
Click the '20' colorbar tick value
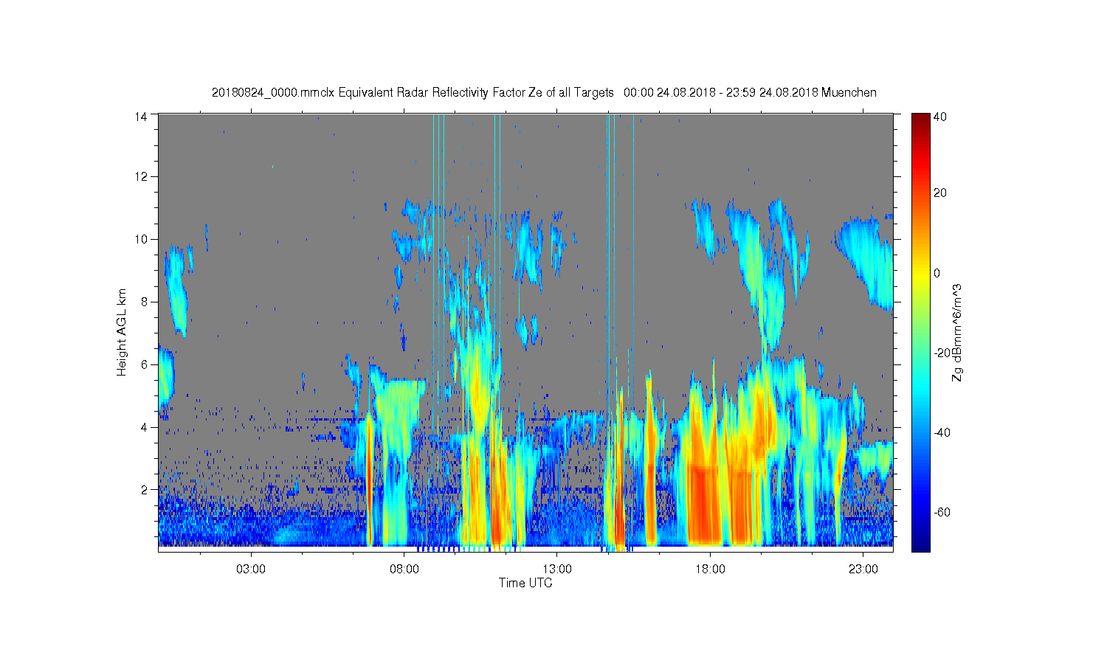click(x=940, y=193)
